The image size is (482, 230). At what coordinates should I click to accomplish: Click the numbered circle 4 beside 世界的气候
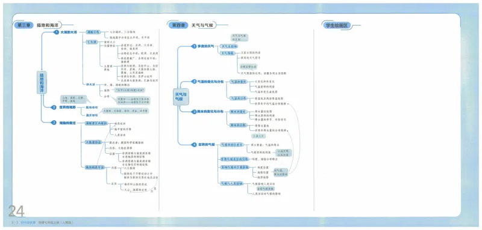(194, 145)
